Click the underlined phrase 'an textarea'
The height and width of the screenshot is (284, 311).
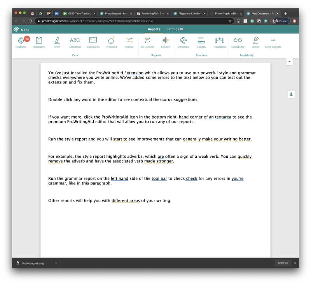point(220,117)
